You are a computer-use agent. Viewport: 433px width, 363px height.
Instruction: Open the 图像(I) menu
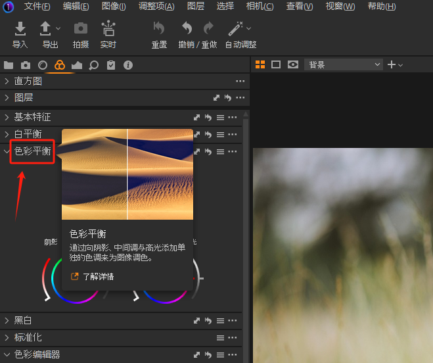click(x=114, y=6)
